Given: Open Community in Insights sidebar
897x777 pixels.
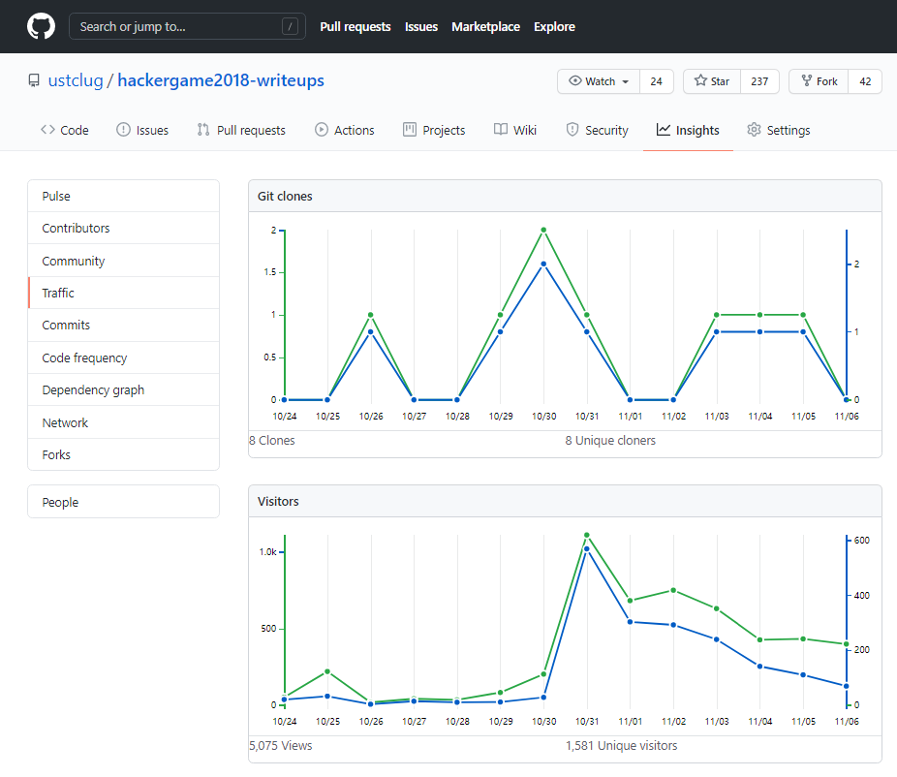Looking at the screenshot, I should coord(124,261).
